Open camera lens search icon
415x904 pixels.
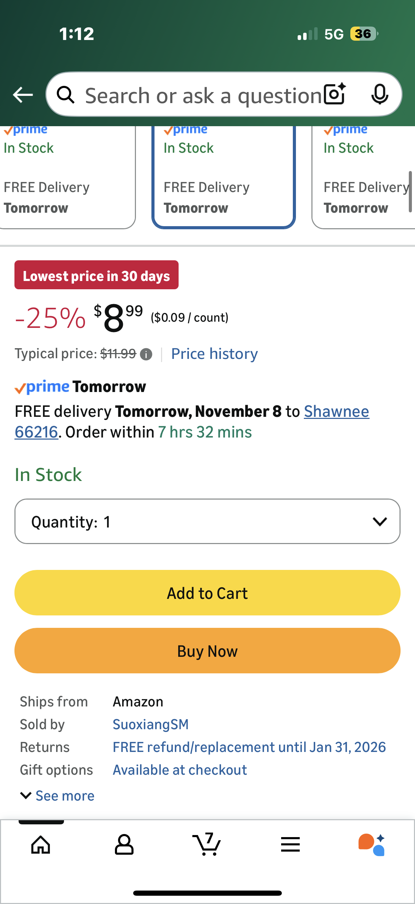pos(334,94)
